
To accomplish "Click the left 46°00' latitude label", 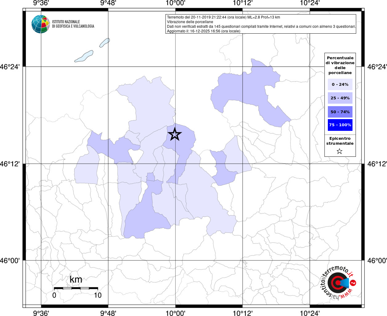I will [10, 260].
